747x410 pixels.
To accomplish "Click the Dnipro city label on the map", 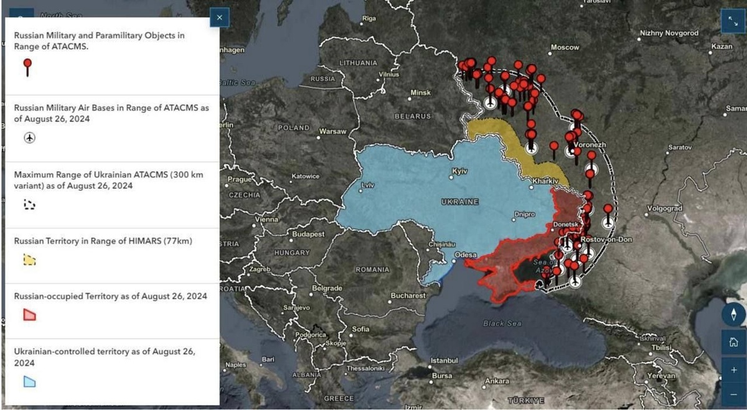I will tap(524, 214).
